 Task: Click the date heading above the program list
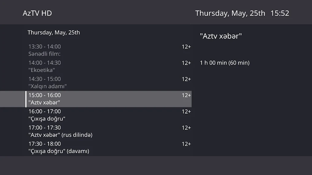[x=54, y=33]
